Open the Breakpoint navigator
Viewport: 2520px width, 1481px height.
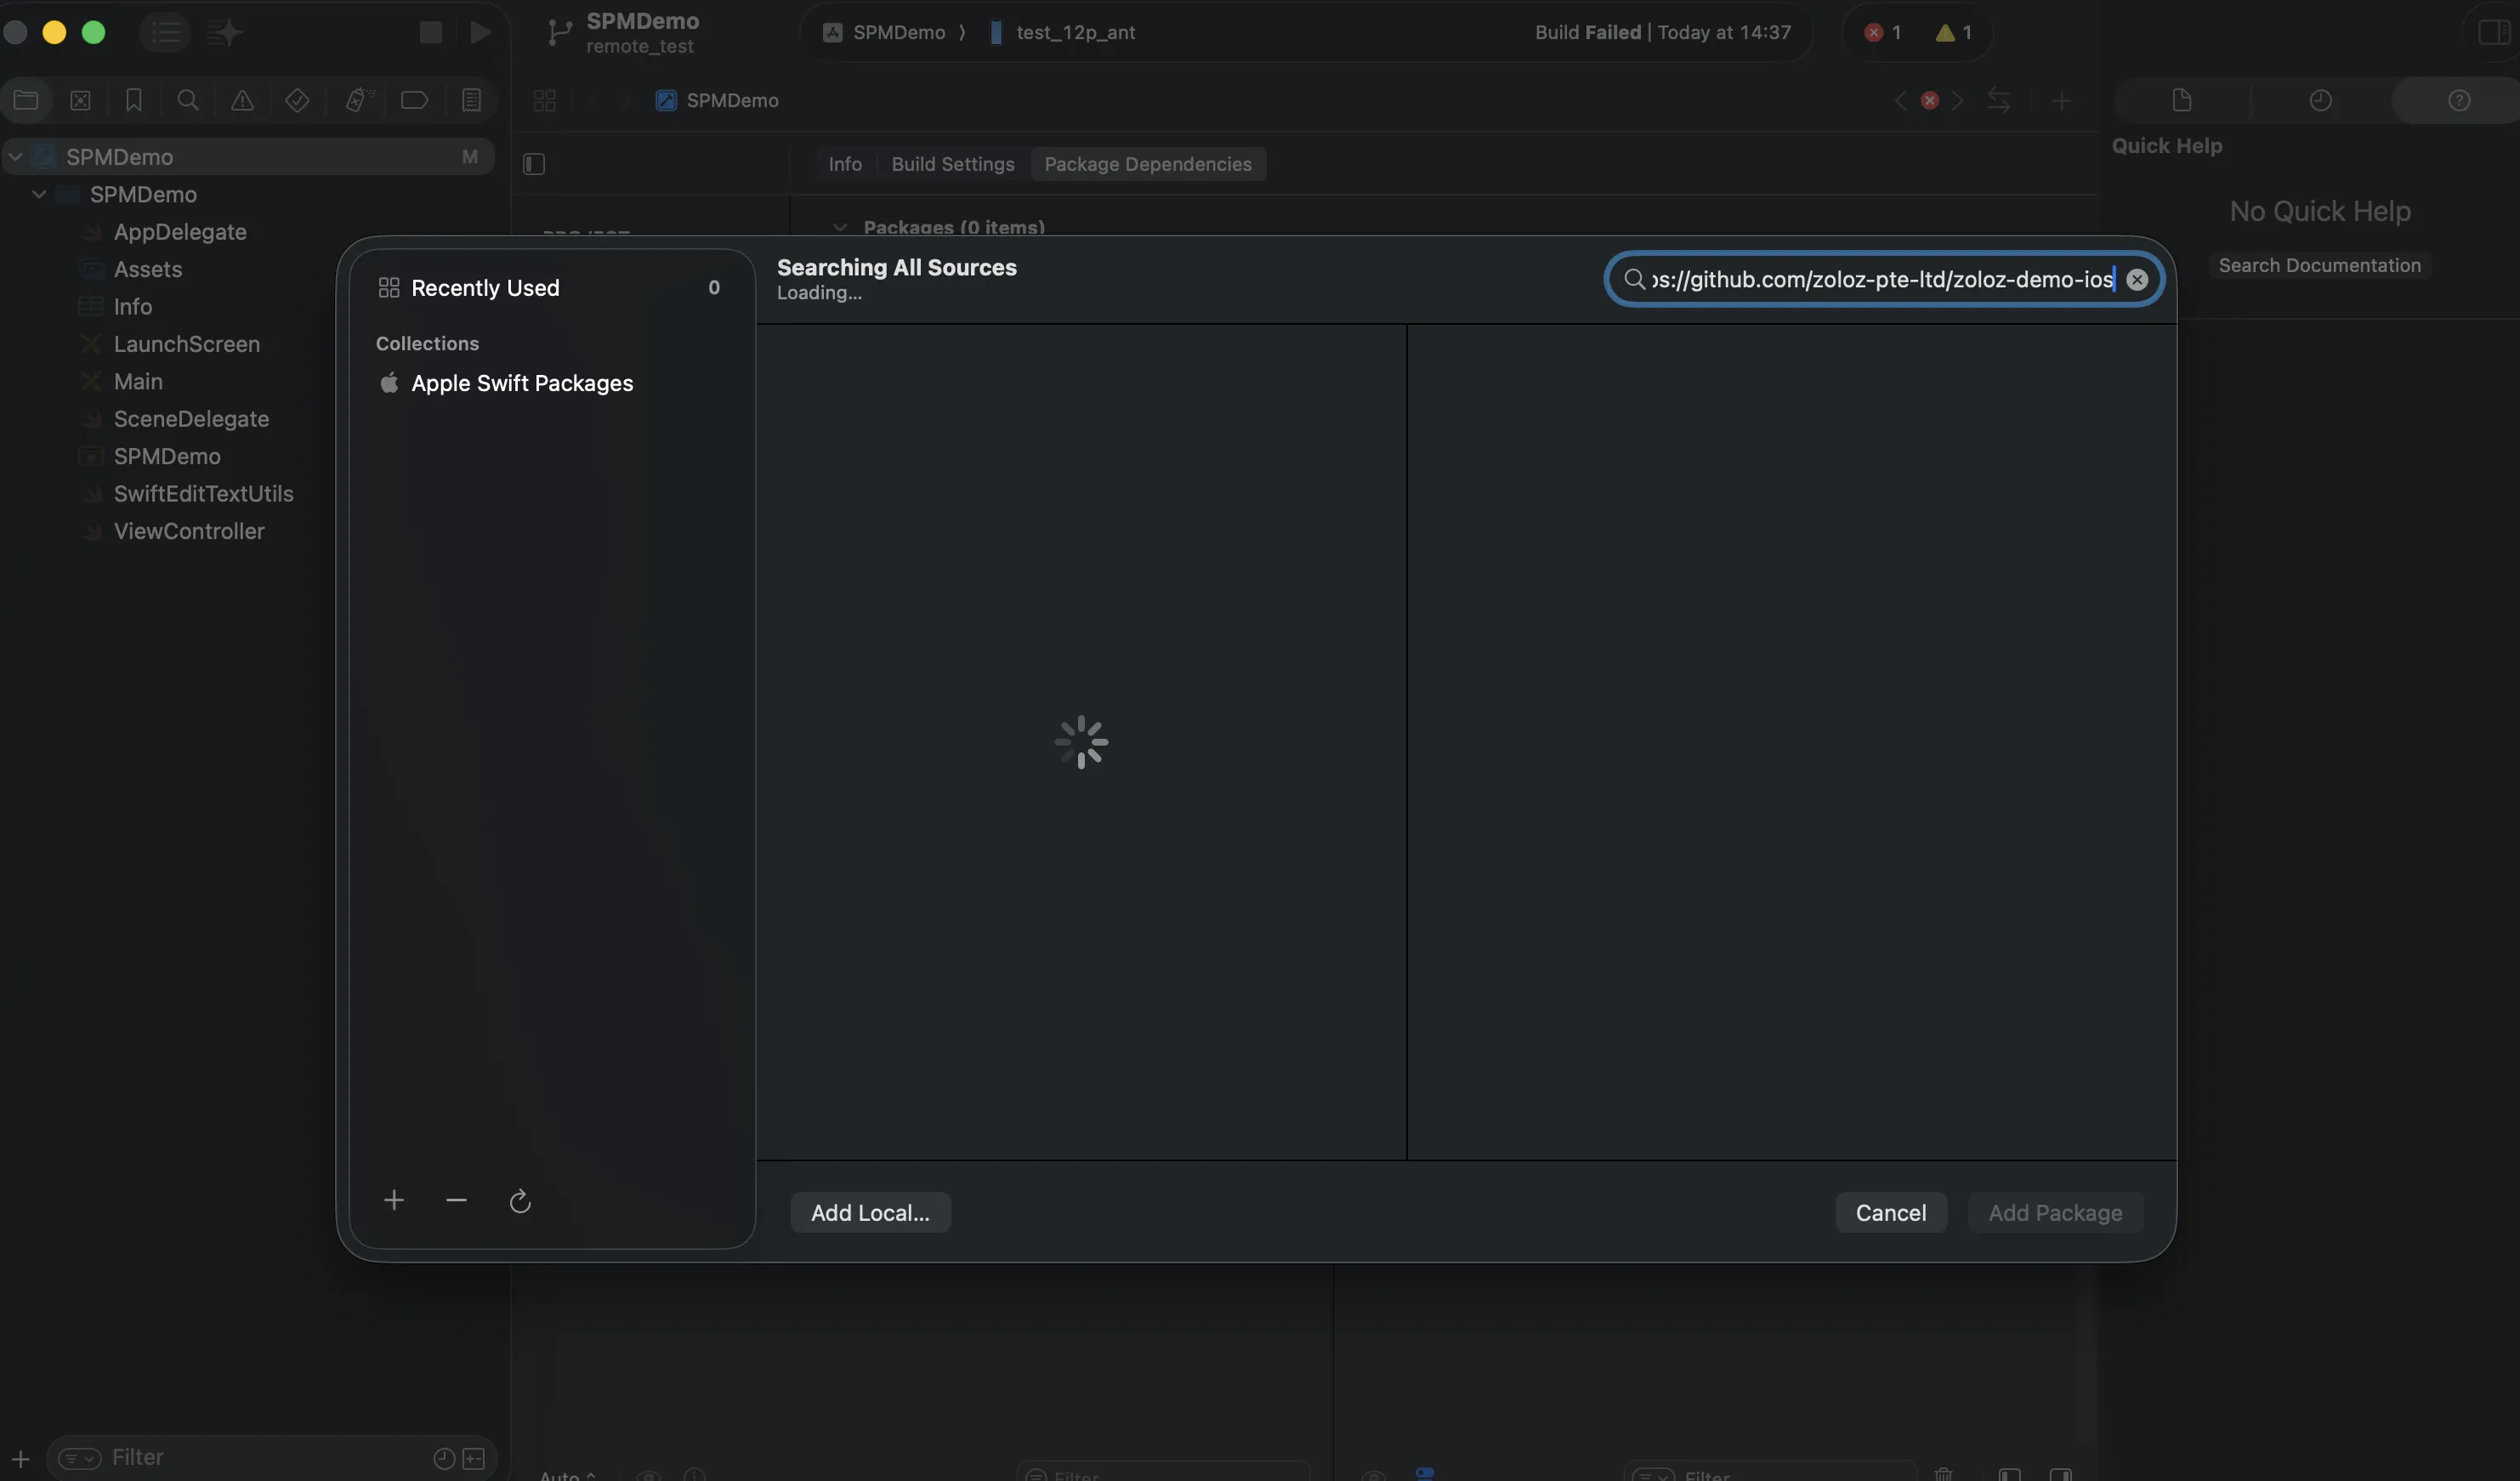click(x=414, y=100)
